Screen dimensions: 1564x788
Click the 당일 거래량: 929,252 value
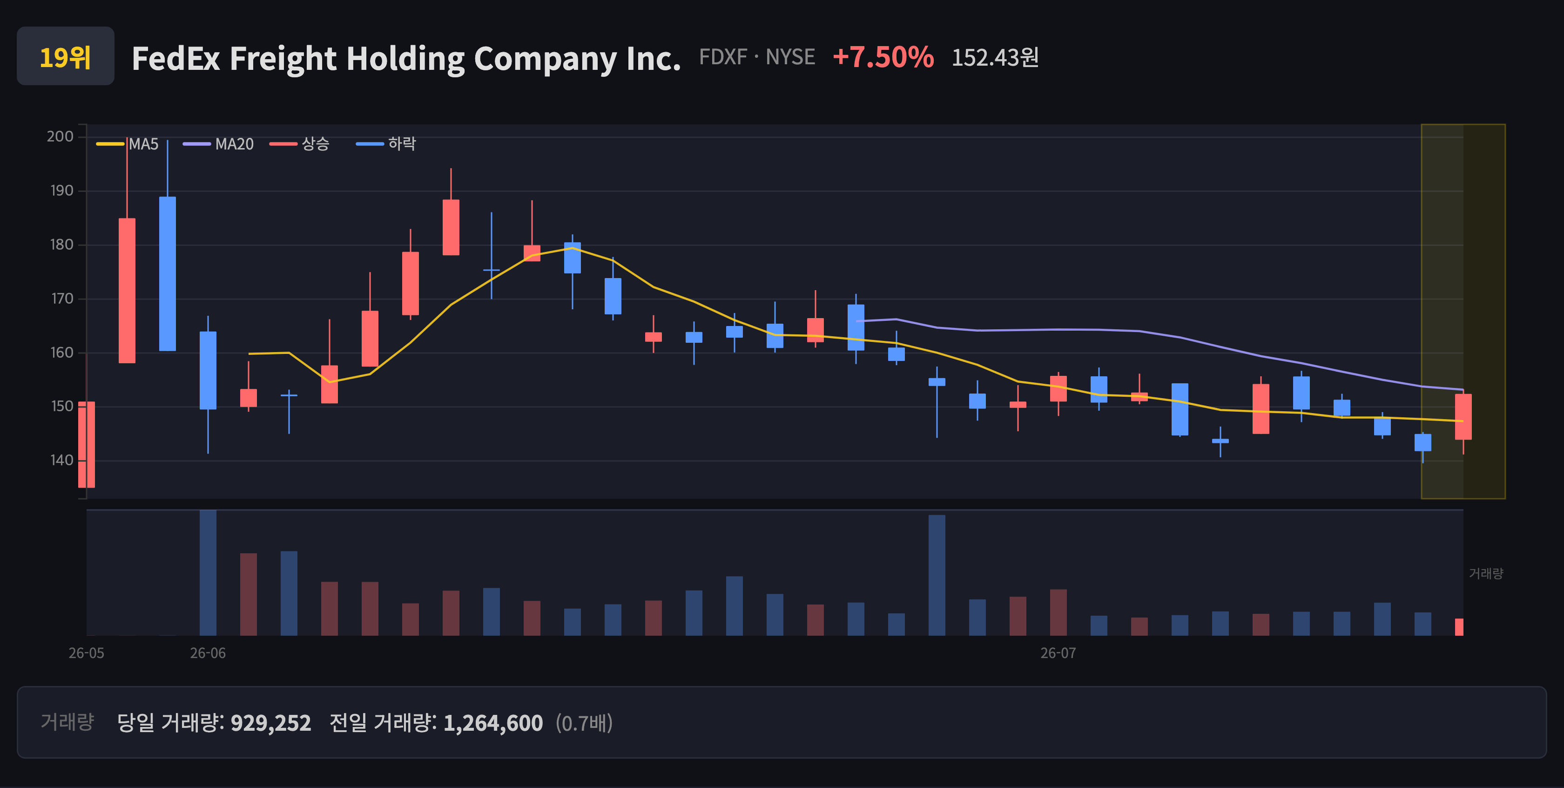click(214, 723)
